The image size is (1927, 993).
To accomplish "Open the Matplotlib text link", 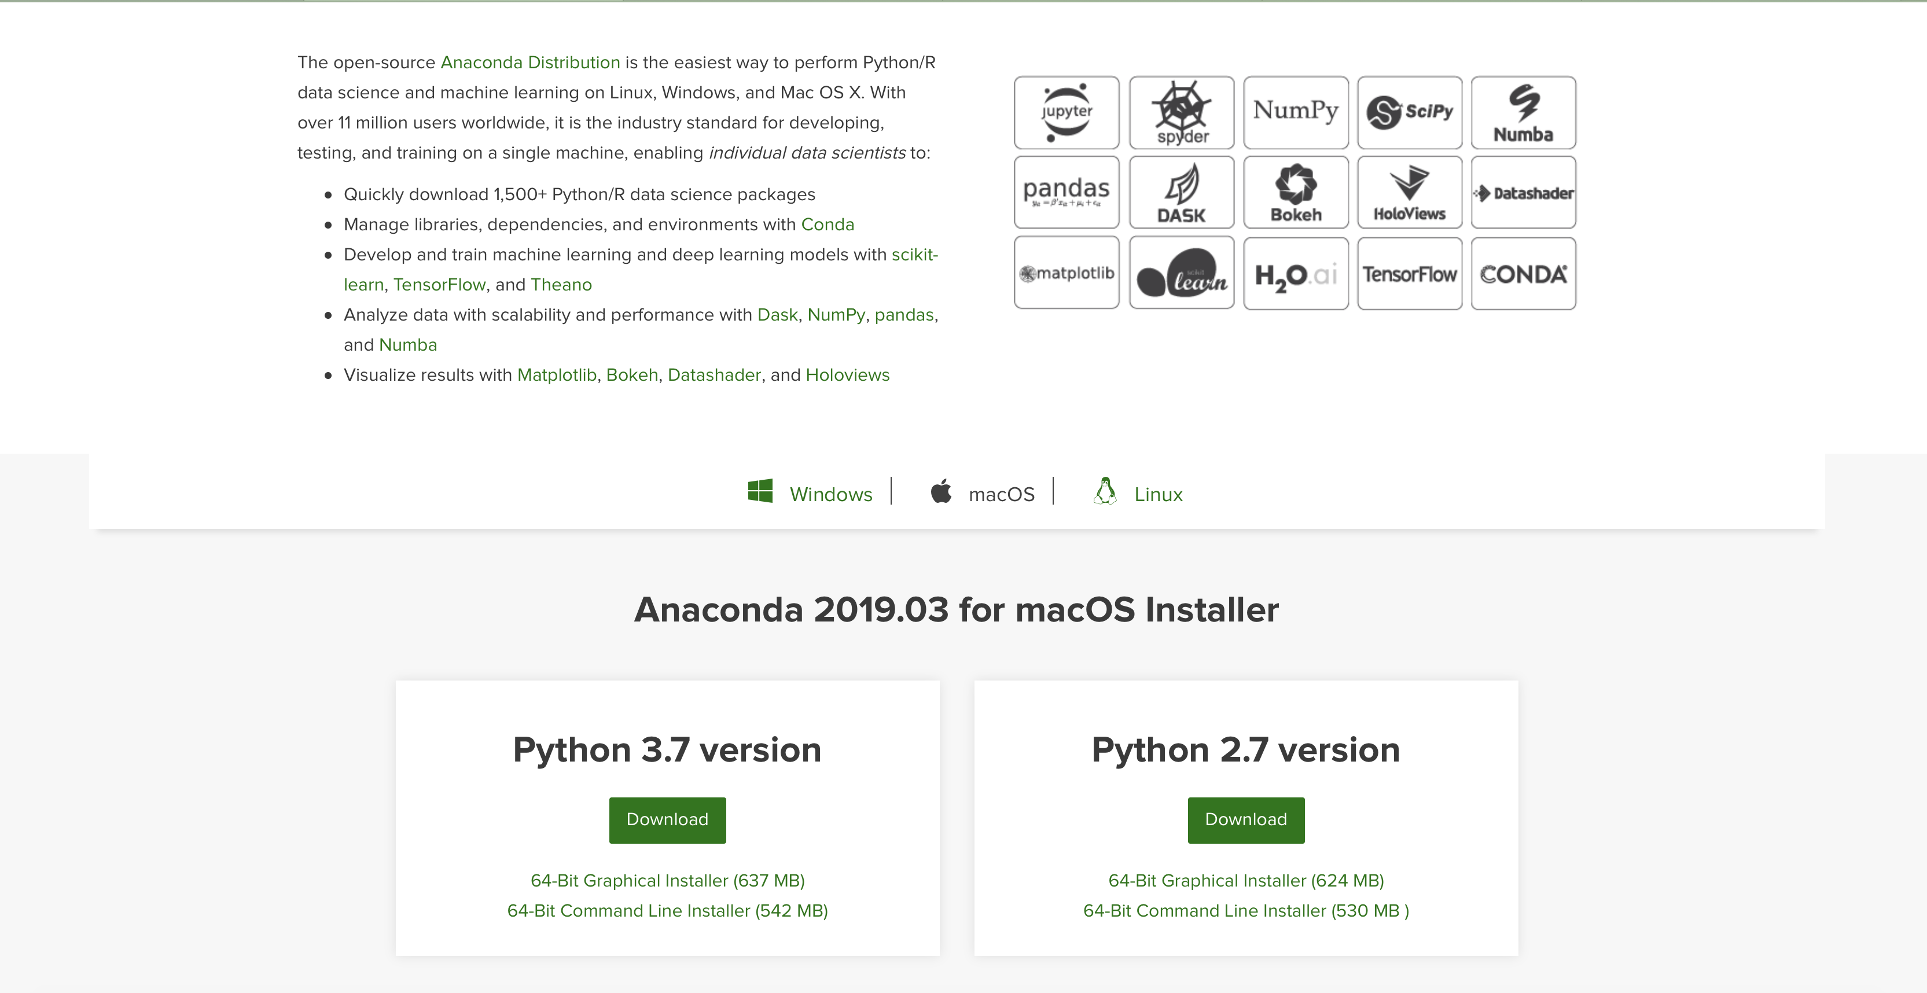I will pos(557,375).
